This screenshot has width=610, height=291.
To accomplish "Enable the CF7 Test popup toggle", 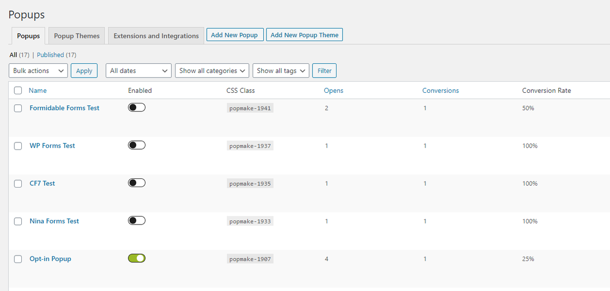I will point(137,183).
